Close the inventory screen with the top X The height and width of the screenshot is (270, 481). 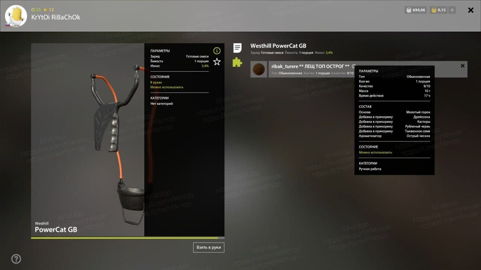470,10
